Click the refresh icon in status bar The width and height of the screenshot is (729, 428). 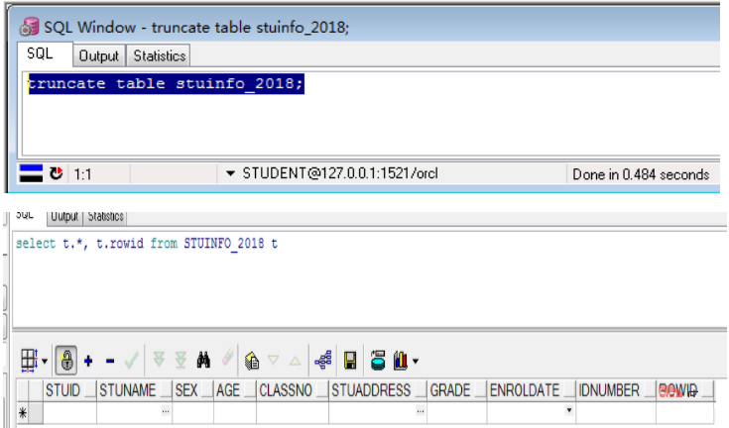point(56,174)
